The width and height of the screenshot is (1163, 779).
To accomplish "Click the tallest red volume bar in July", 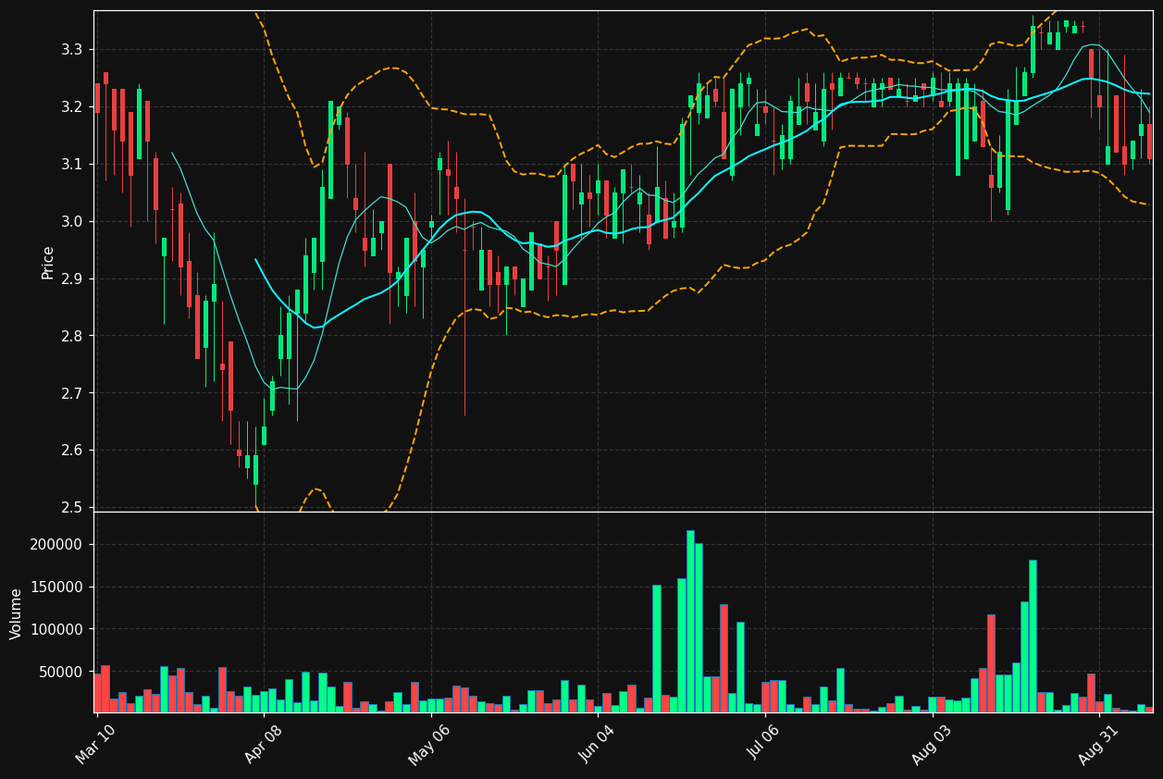I will point(773,697).
